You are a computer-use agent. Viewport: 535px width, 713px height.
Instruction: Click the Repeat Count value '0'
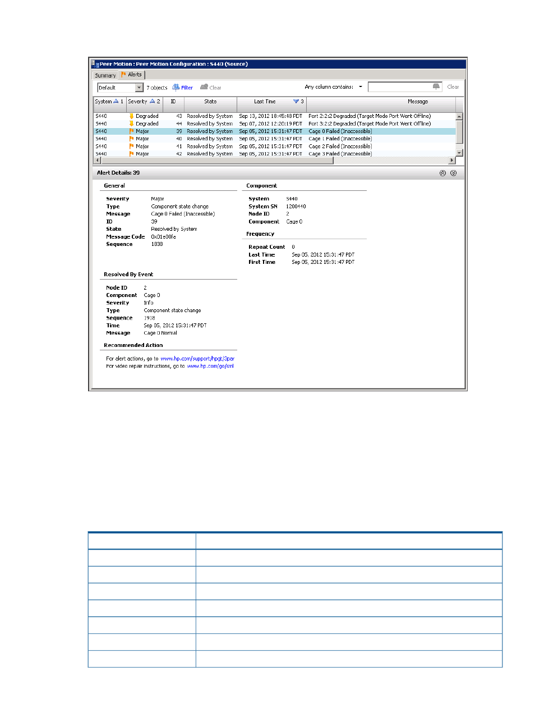(293, 247)
